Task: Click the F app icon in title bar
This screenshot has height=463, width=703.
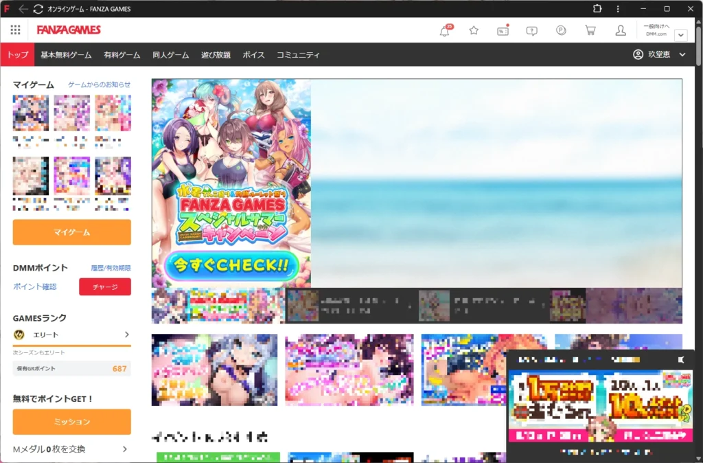Action: point(7,8)
